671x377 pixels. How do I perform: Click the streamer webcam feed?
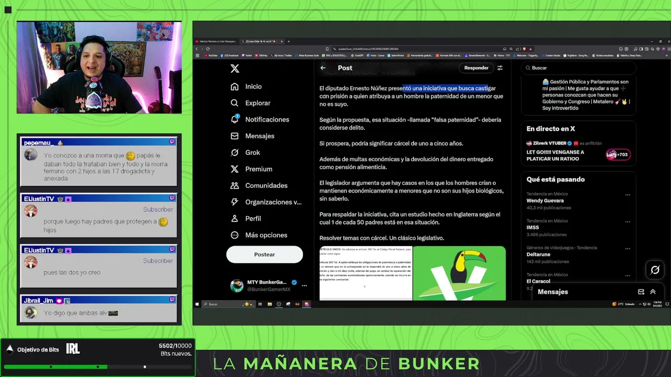[99, 68]
